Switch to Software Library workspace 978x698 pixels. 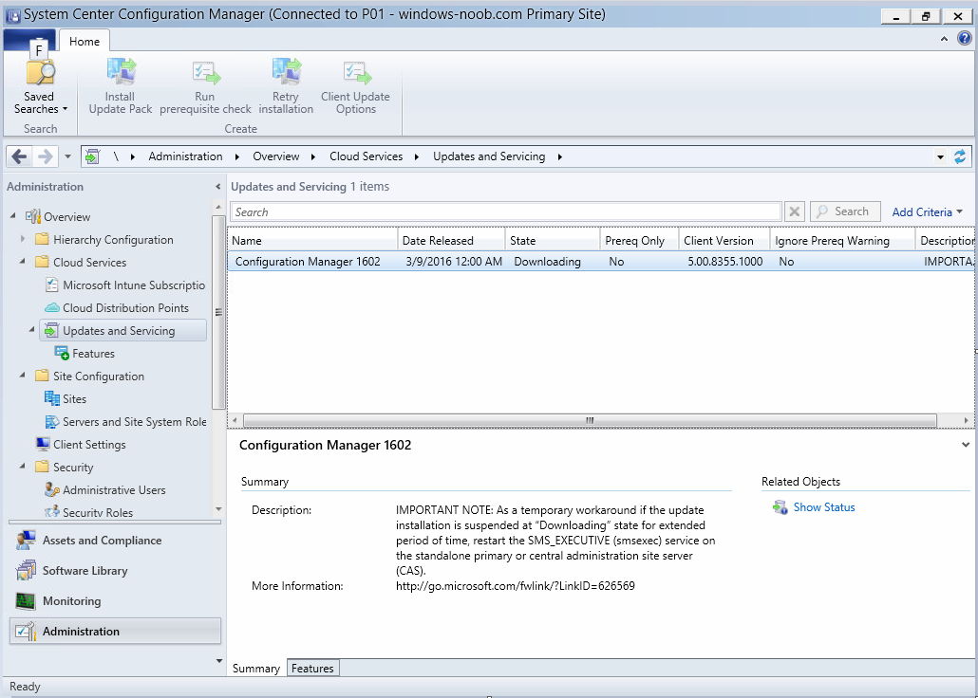tap(116, 571)
